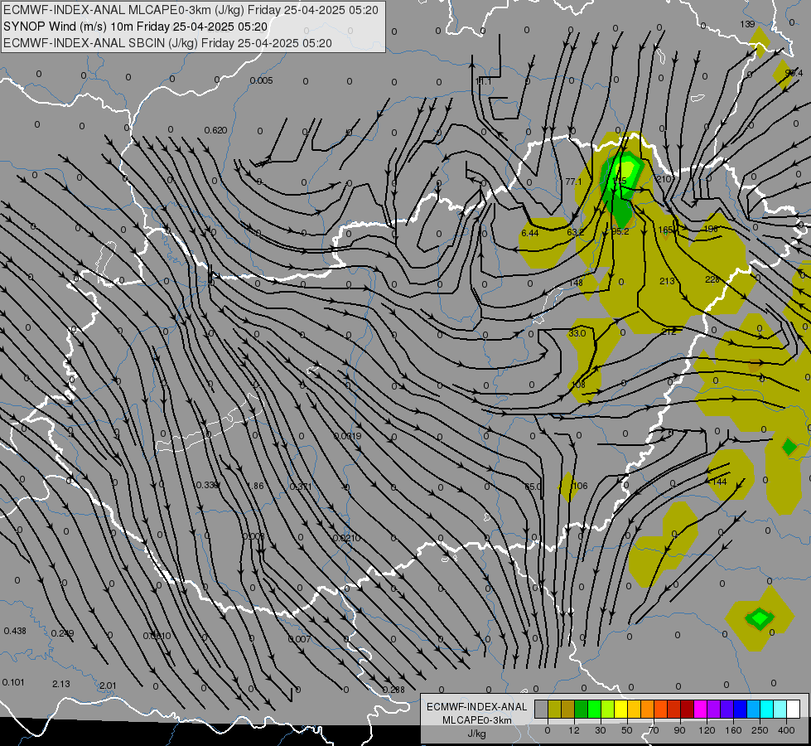Click the map value '77.1'

click(x=573, y=182)
